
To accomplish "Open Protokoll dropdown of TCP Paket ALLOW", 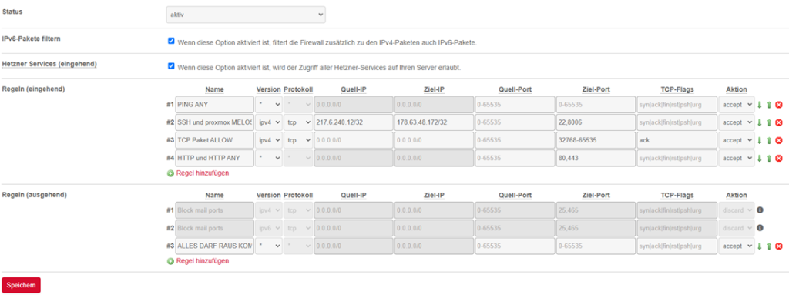I will (x=298, y=140).
